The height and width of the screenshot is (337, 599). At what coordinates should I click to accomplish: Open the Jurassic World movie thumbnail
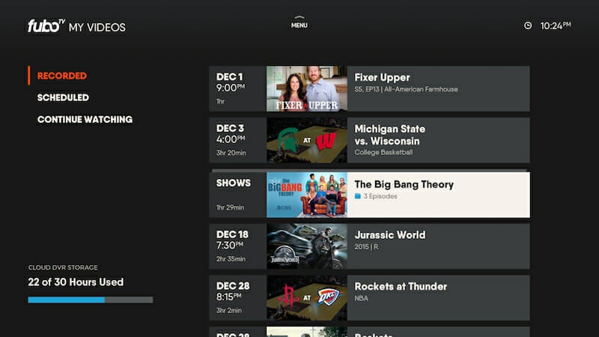(x=307, y=246)
